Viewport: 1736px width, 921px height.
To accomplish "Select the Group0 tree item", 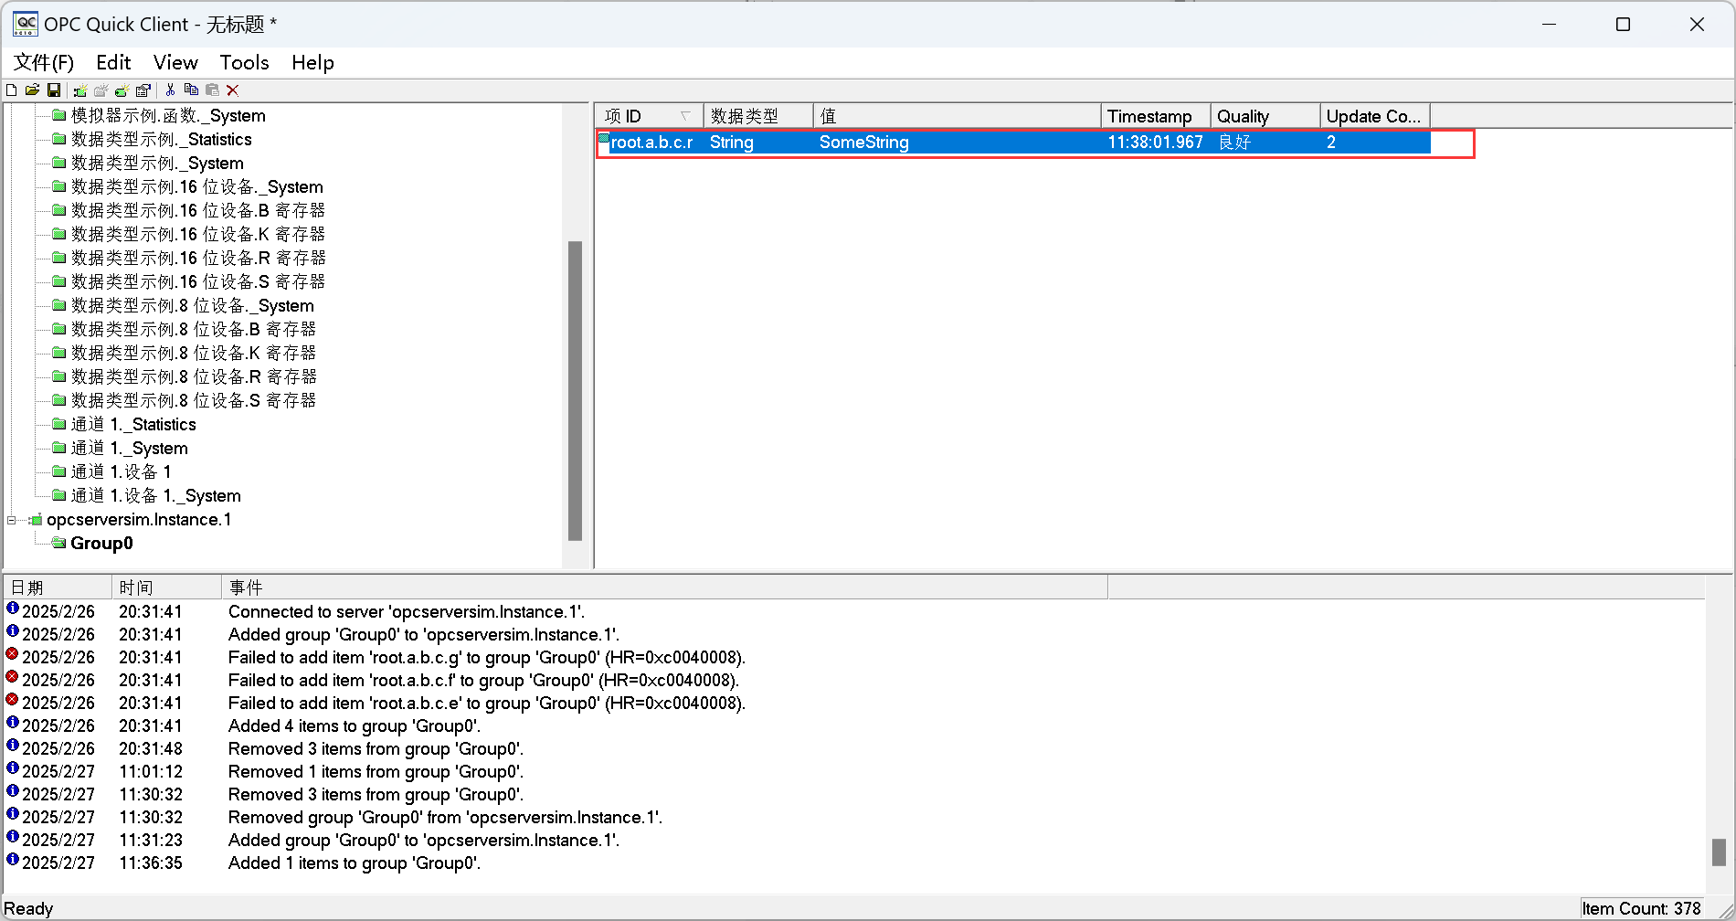I will pos(101,544).
